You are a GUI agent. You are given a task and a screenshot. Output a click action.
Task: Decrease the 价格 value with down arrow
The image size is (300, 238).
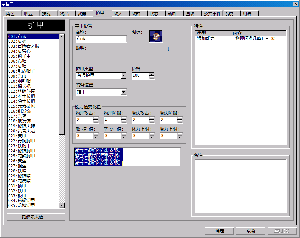click(x=152, y=77)
